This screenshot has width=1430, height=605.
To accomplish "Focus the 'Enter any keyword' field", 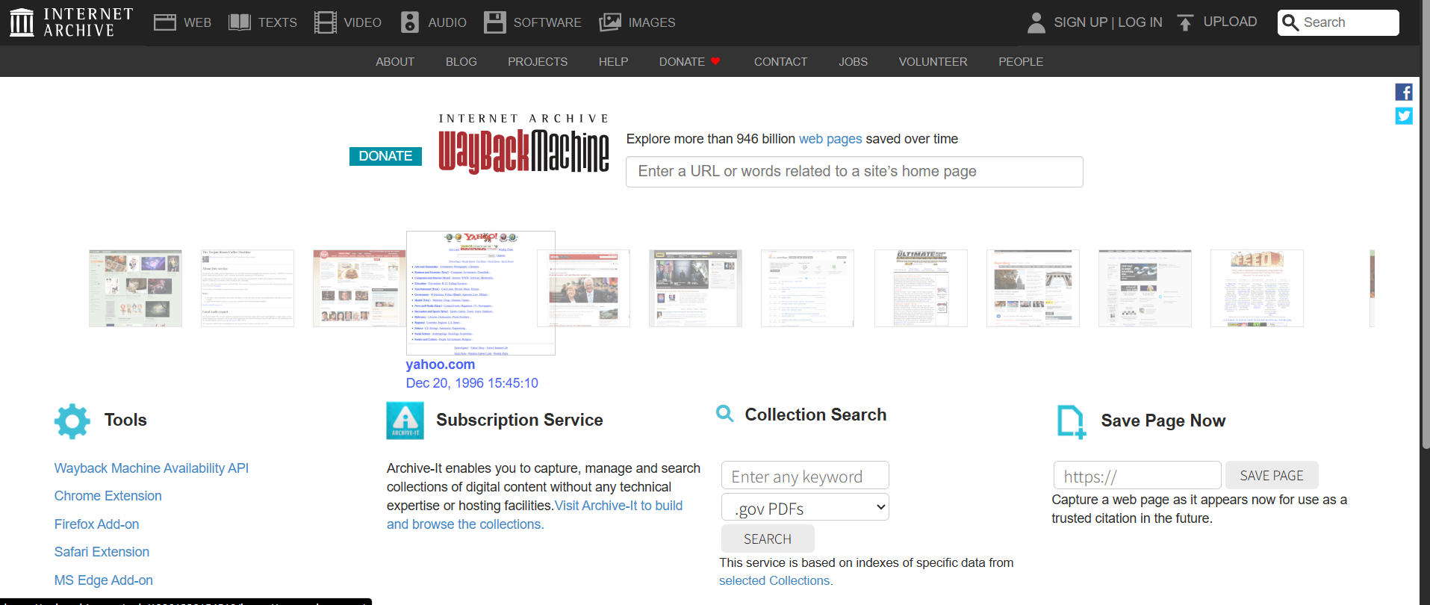I will (805, 476).
